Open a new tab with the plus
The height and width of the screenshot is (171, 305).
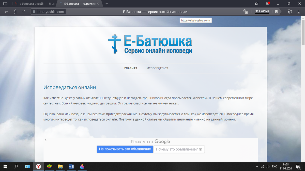[x=107, y=4]
